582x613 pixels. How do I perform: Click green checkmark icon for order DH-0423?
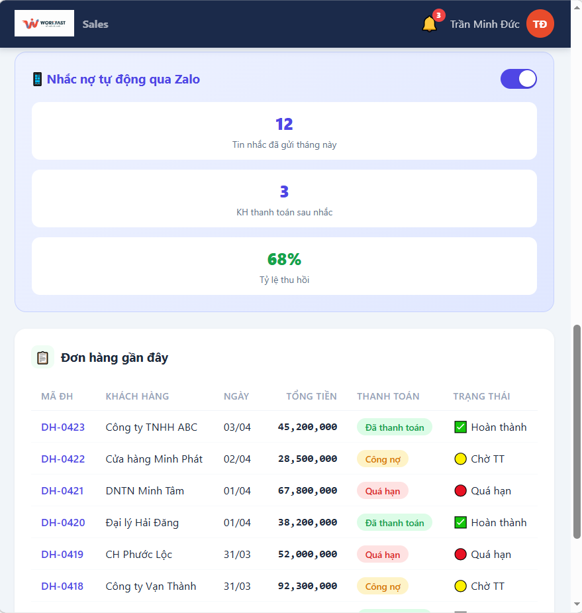(461, 427)
